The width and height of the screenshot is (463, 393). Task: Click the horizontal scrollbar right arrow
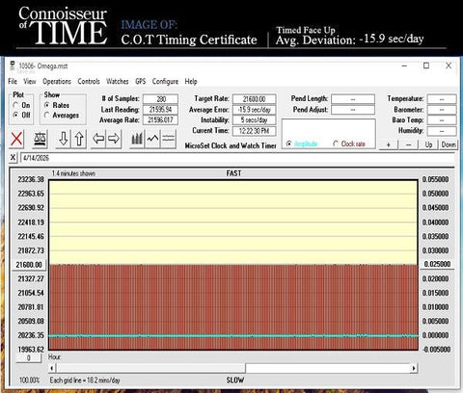coord(414,368)
